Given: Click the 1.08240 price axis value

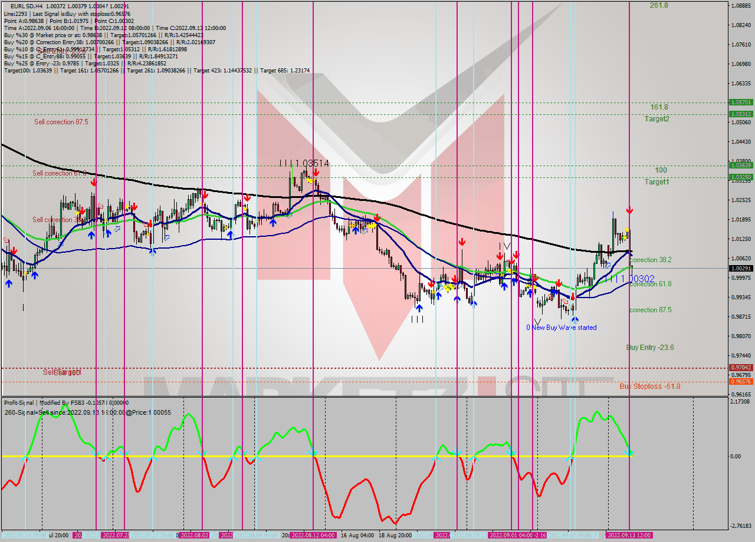Looking at the screenshot, I should point(741,25).
